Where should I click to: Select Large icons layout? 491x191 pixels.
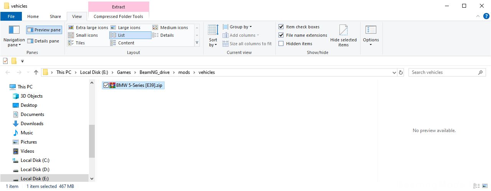(125, 28)
